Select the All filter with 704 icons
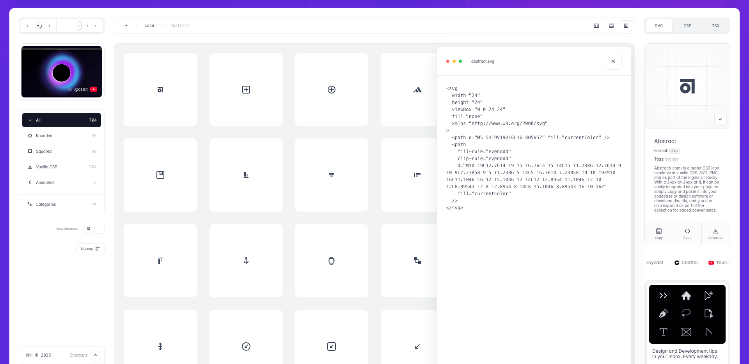The height and width of the screenshot is (364, 749). click(62, 120)
